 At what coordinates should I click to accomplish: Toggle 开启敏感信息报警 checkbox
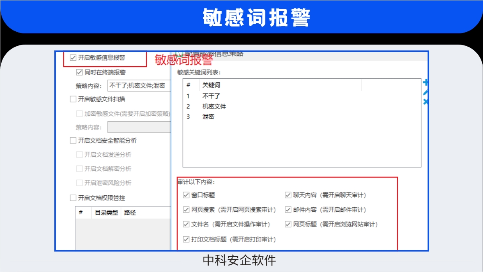click(x=73, y=57)
